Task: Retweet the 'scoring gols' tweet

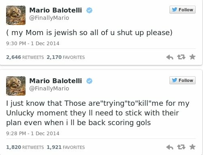Action: point(181,147)
